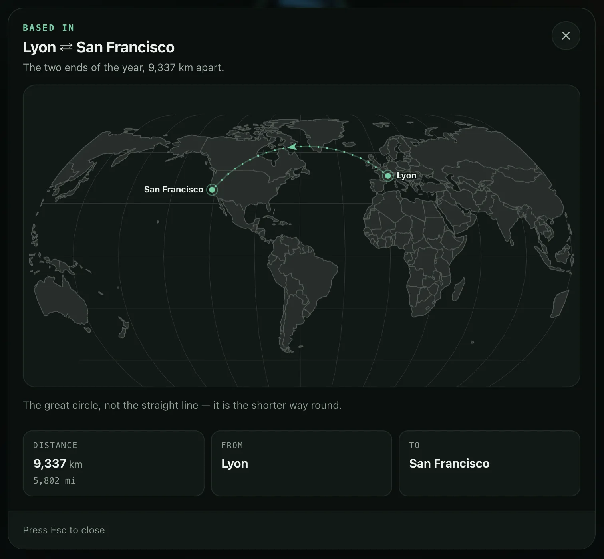Viewport: 604px width, 559px height.
Task: Click "The two ends of the year" subtitle
Action: click(x=123, y=67)
